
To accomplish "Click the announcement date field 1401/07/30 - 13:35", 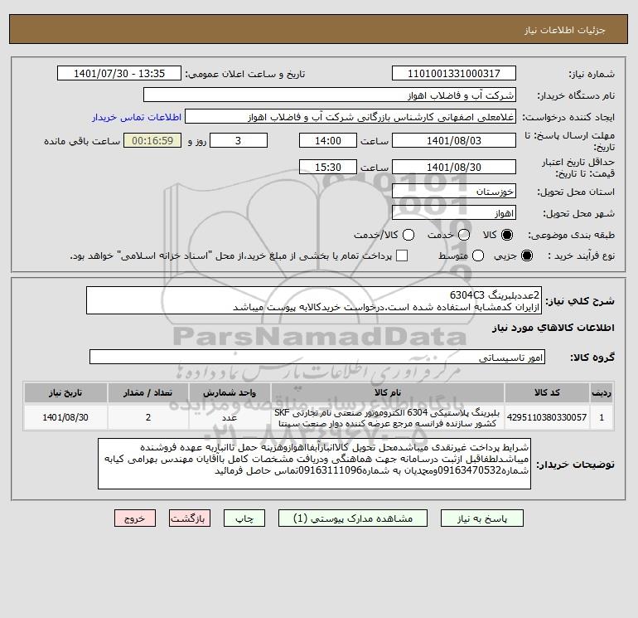I will pyautogui.click(x=119, y=74).
